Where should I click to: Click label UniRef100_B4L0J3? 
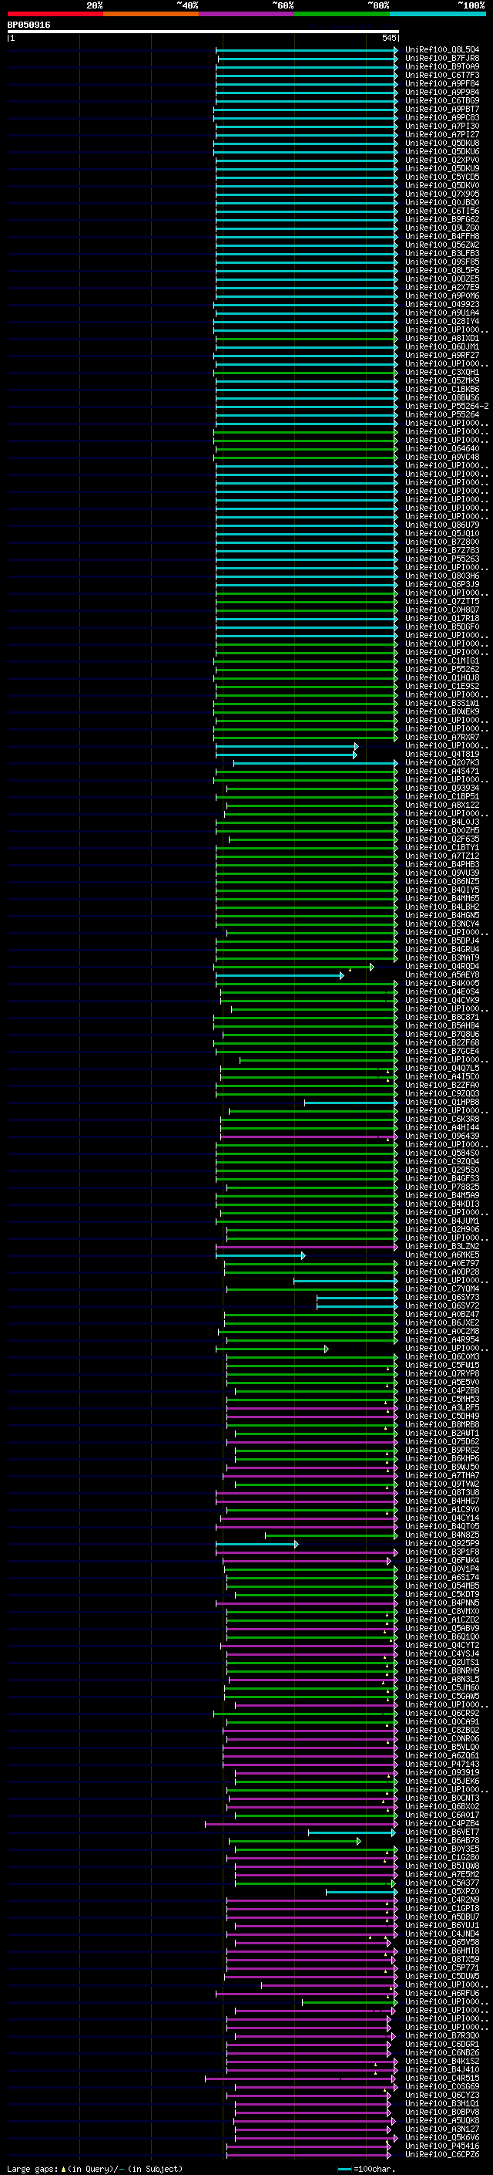click(441, 822)
